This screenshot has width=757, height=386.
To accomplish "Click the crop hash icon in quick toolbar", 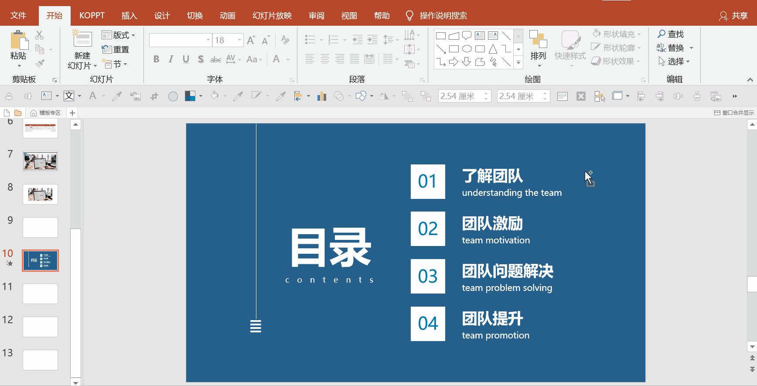I will click(154, 96).
